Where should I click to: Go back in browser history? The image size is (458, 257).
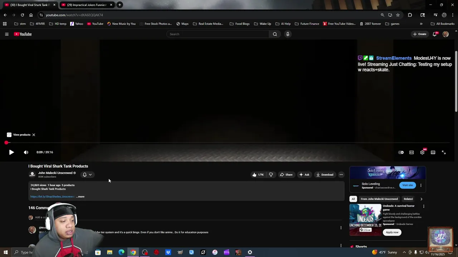pyautogui.click(x=5, y=15)
